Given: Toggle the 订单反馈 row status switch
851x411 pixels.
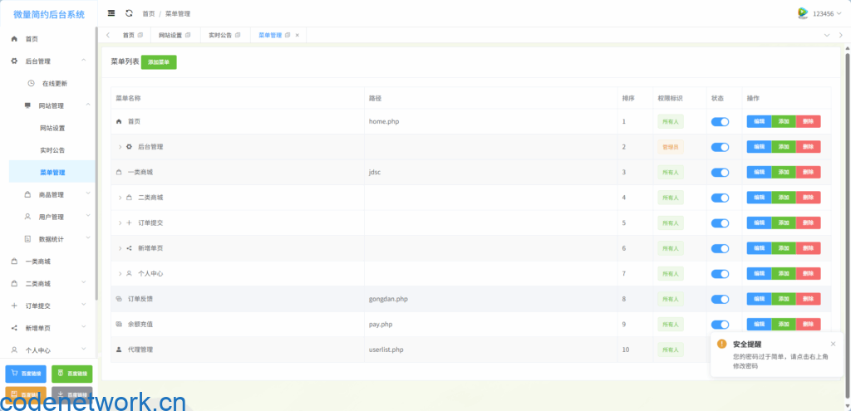Looking at the screenshot, I should (720, 299).
